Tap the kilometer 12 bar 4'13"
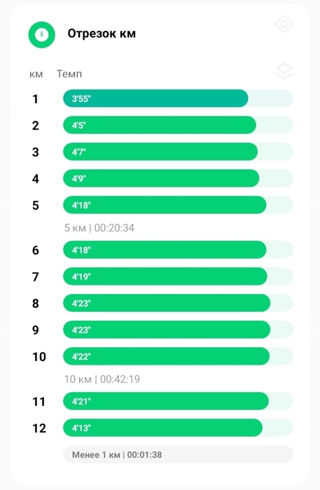 178,428
